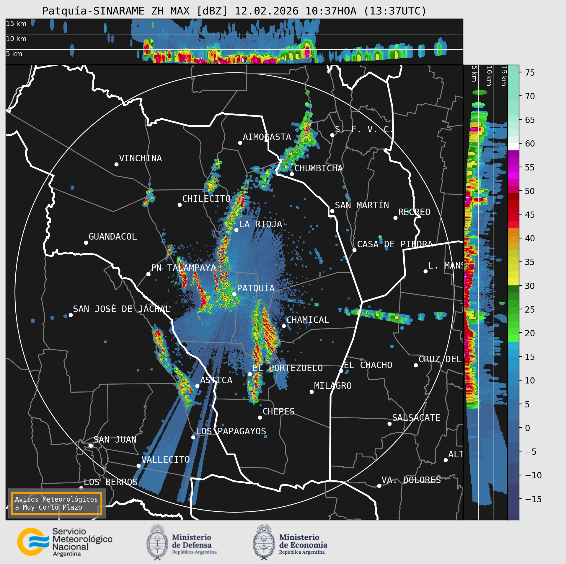Click the CHILECITO city dot
Screen dimensions: 566x564
(x=180, y=205)
